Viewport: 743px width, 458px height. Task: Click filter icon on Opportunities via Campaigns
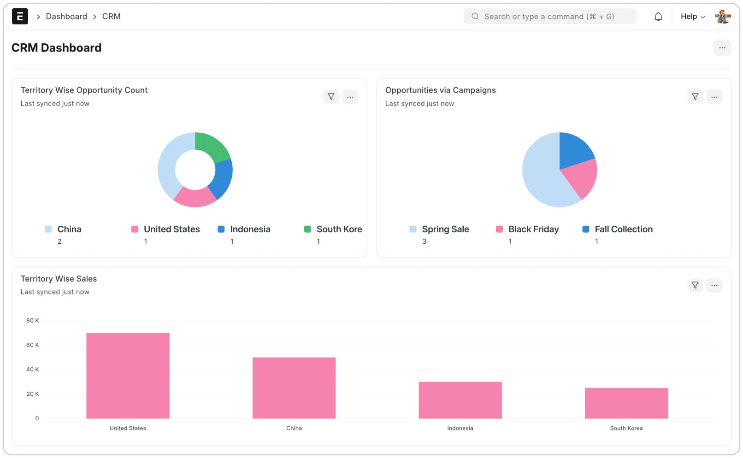[x=695, y=97]
